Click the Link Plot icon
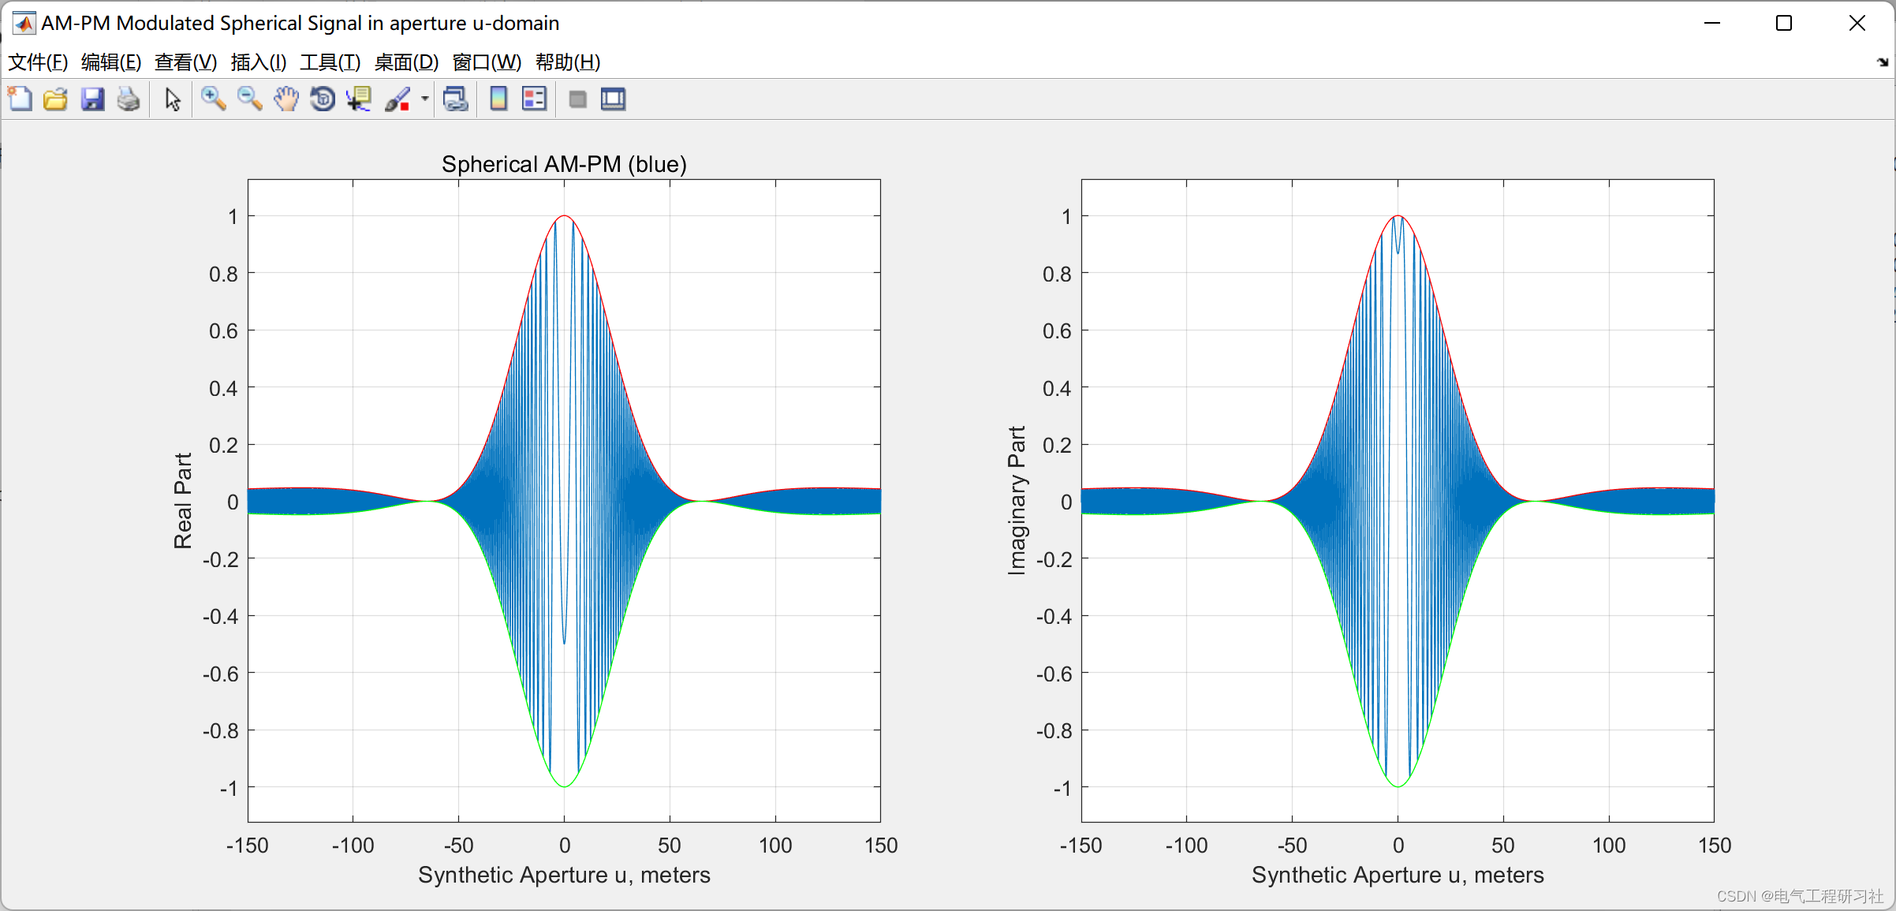 [456, 99]
